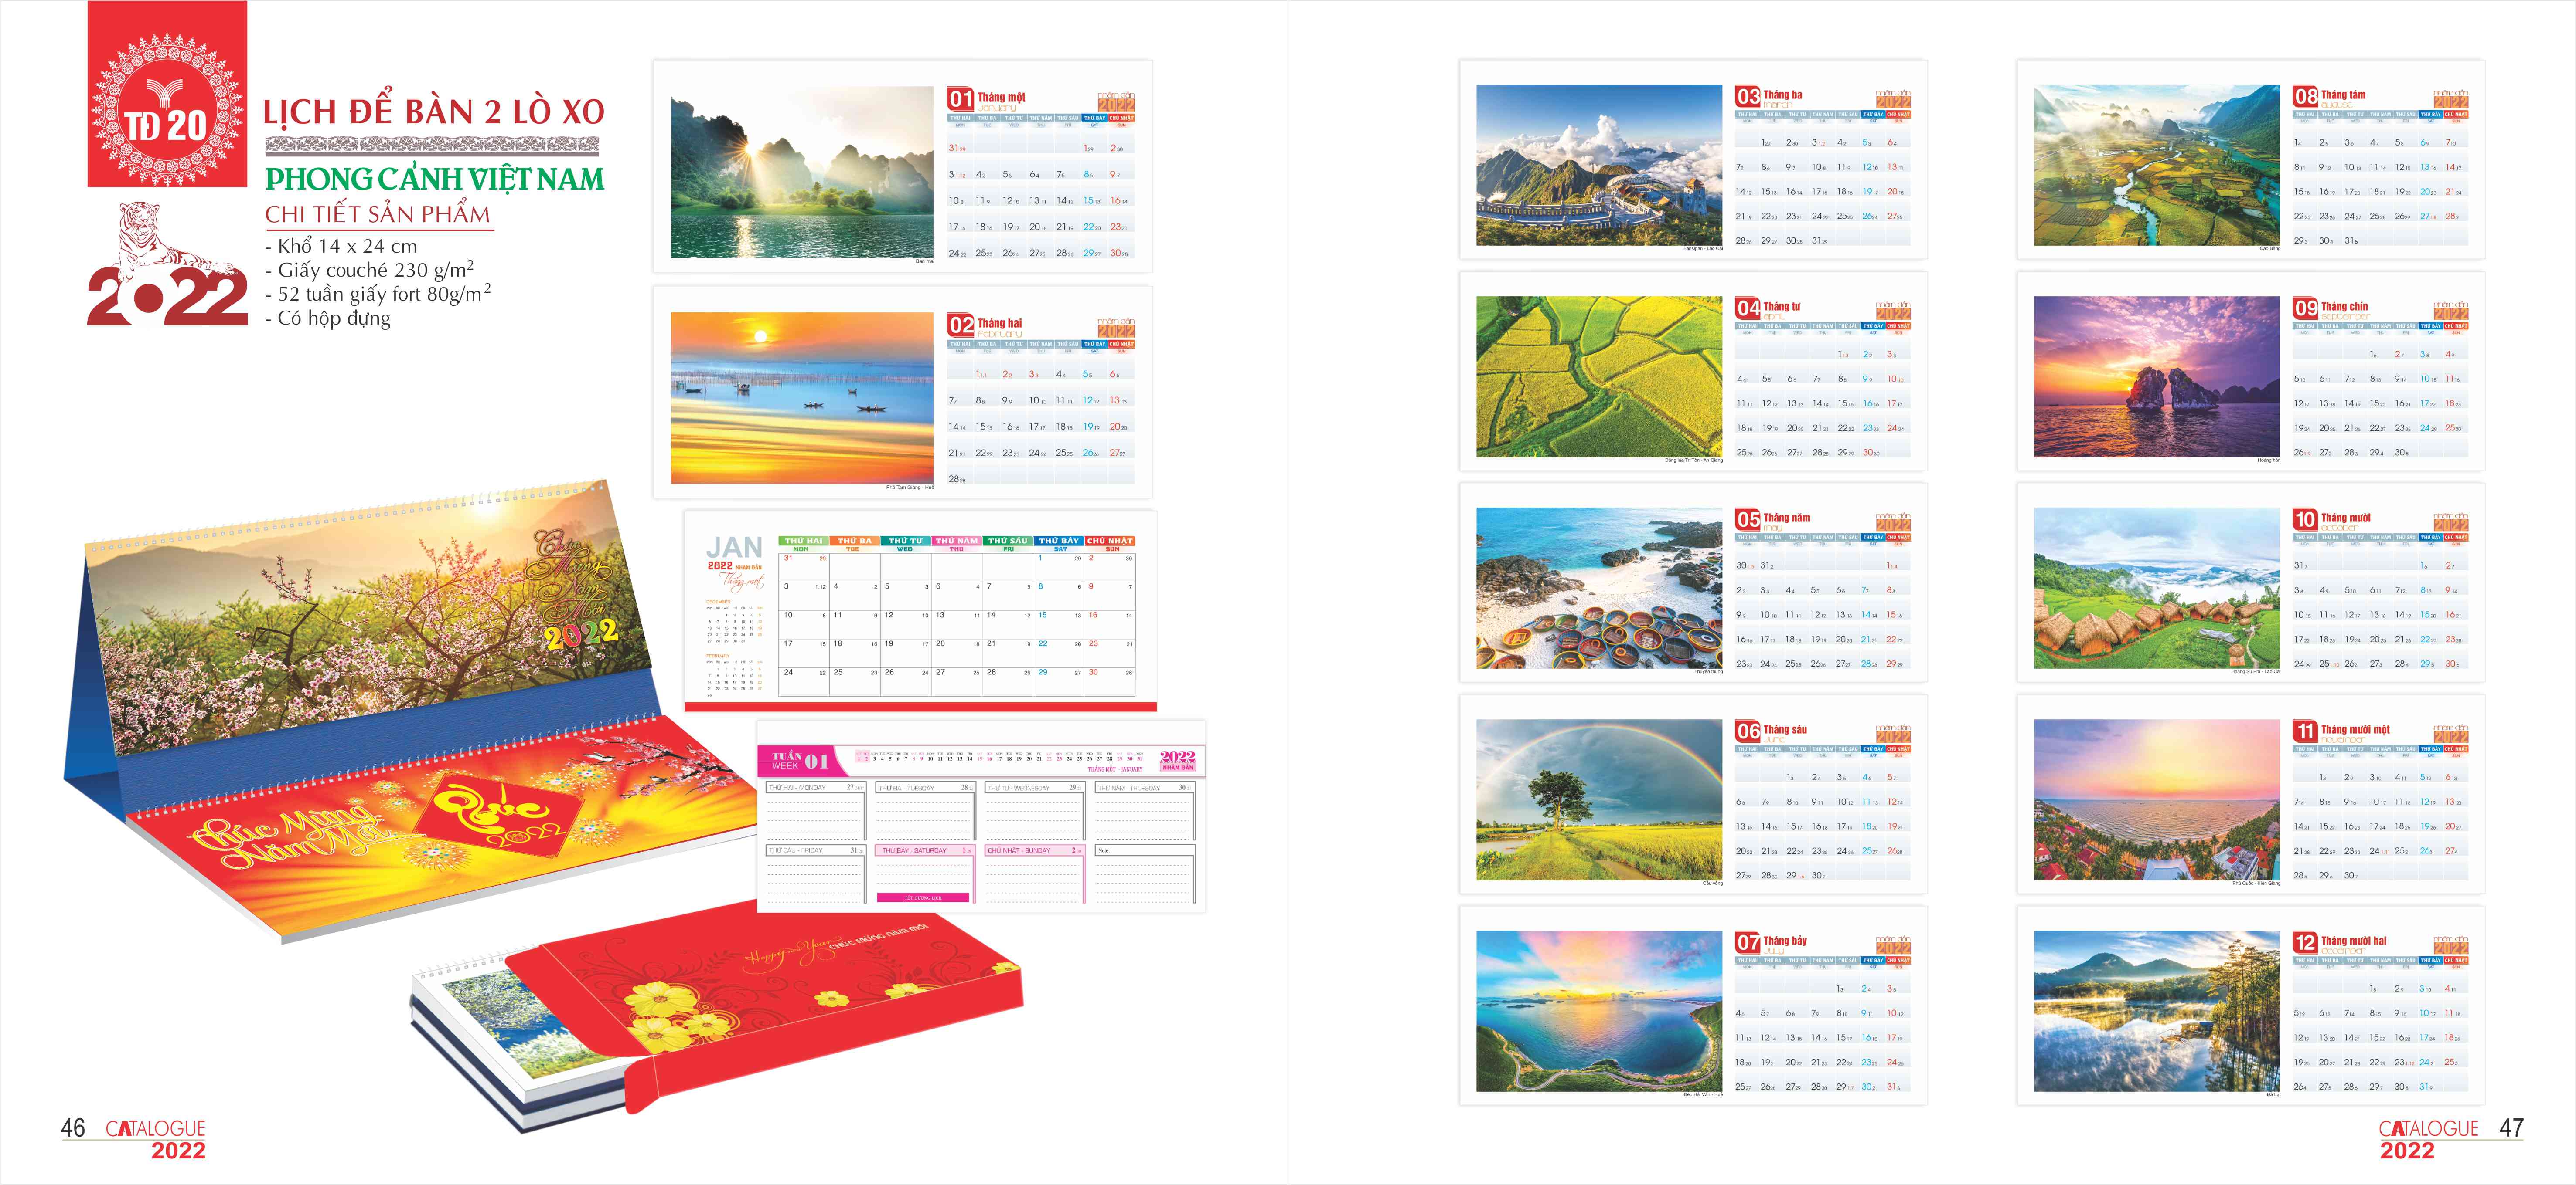
Task: Click the "04 Tháng tư" month label
Action: pyautogui.click(x=1768, y=309)
